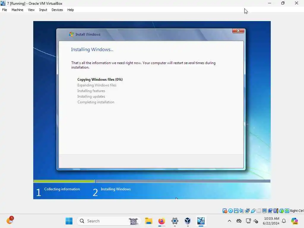Open the weather widget with notification badge
The image size is (304, 228).
click(10, 221)
